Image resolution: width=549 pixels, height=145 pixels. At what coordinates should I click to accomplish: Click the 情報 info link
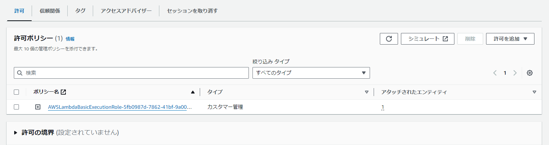point(70,39)
